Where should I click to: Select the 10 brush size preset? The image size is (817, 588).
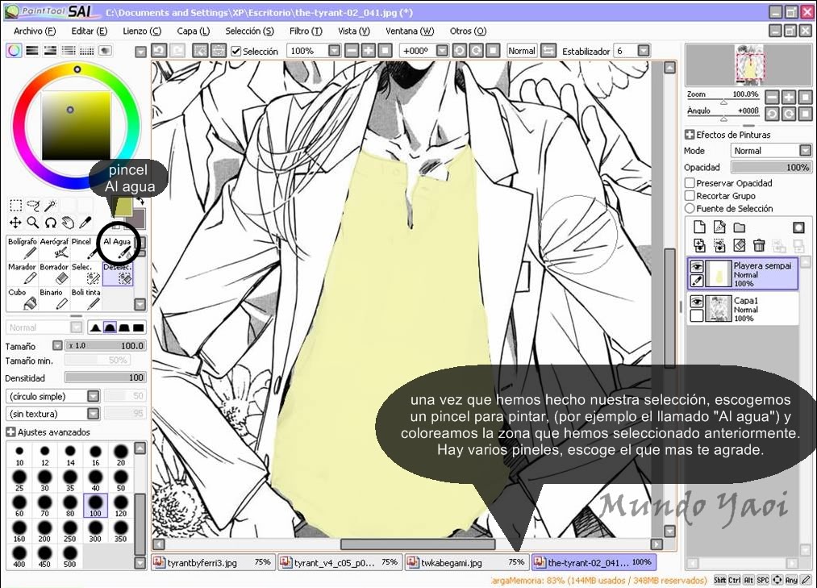pyautogui.click(x=19, y=455)
